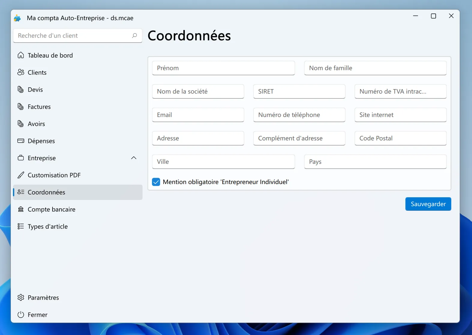Click the Mention obligatoire 'Entrepreneur Individuel' label

tap(226, 182)
